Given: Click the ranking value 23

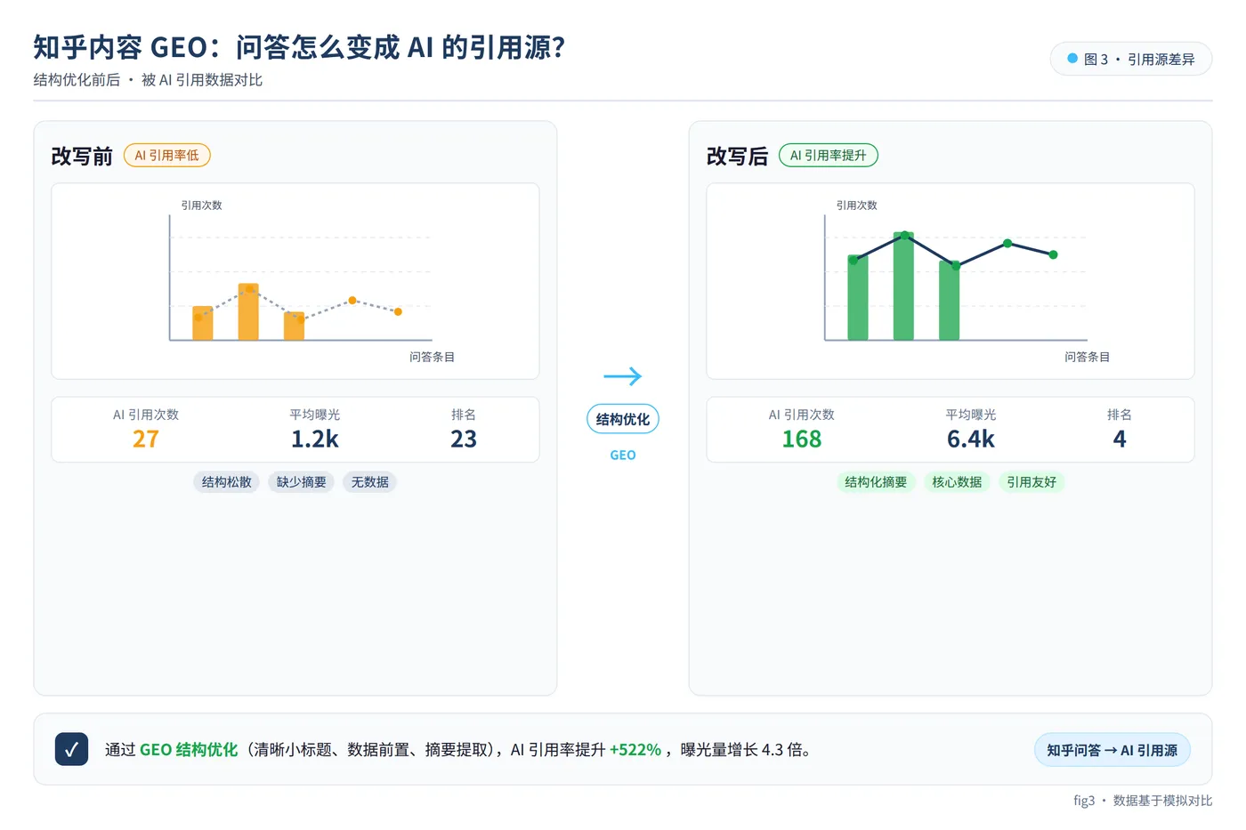Looking at the screenshot, I should 464,439.
